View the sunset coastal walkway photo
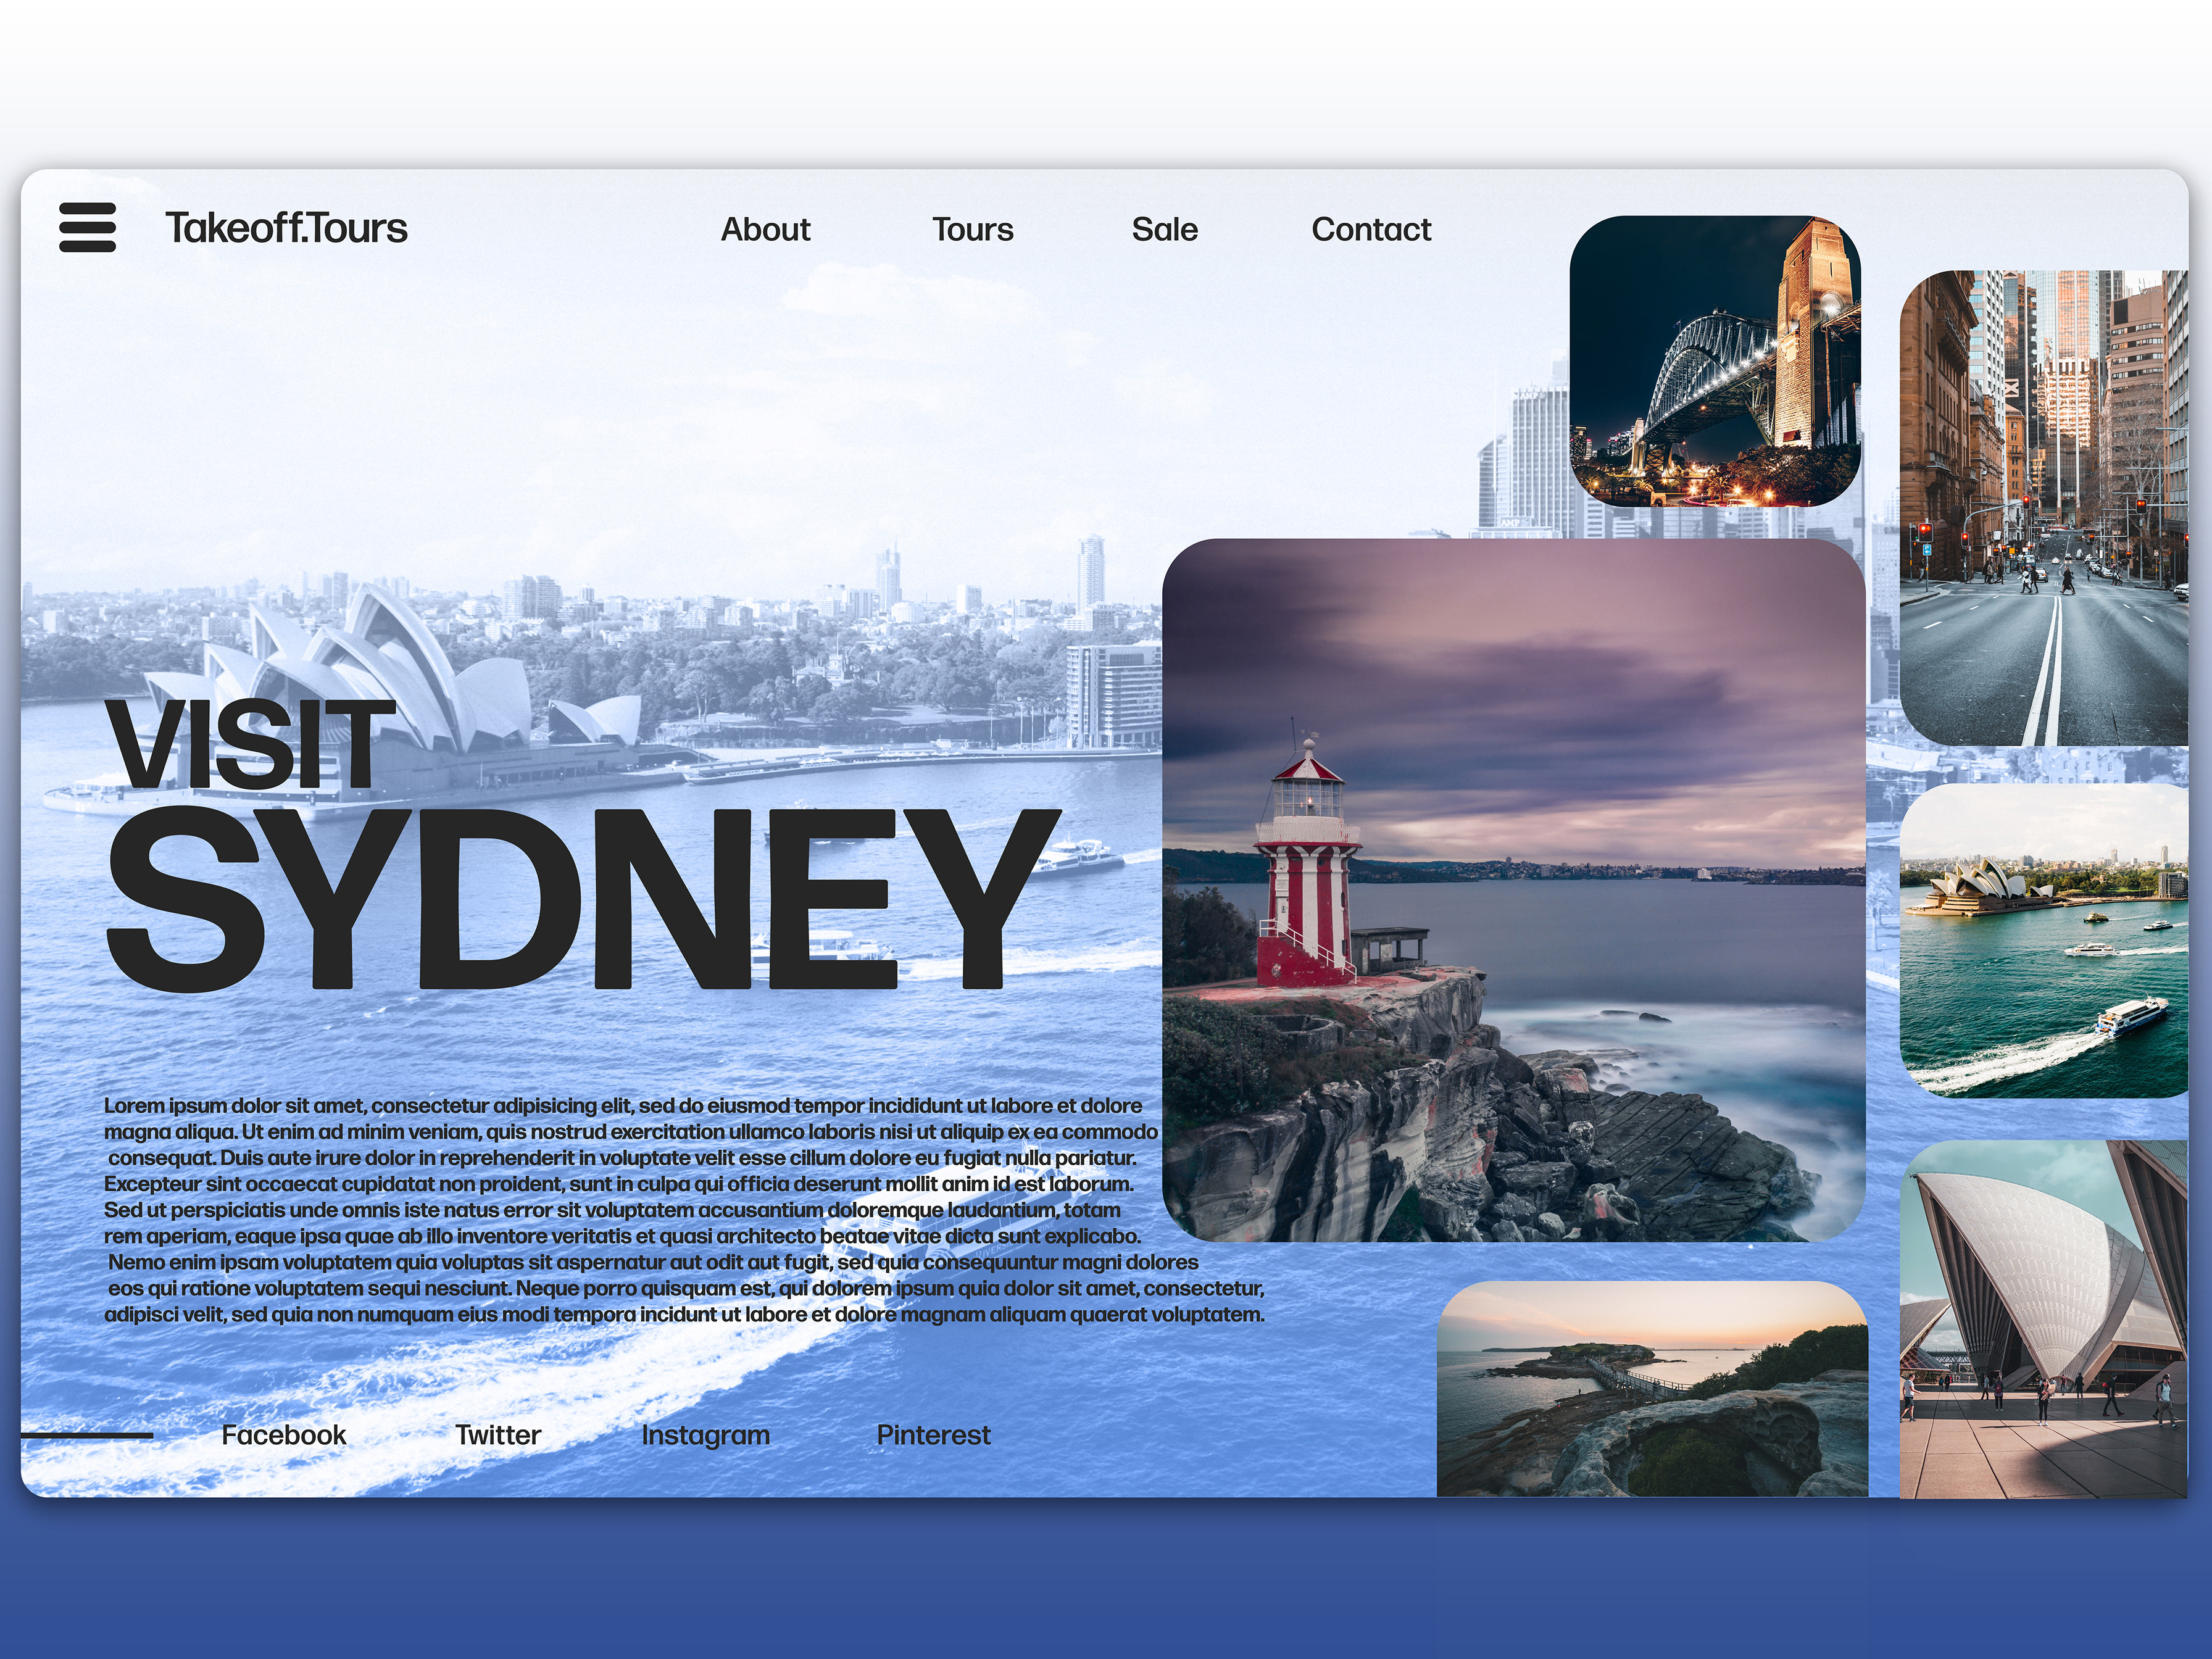 [x=1652, y=1389]
